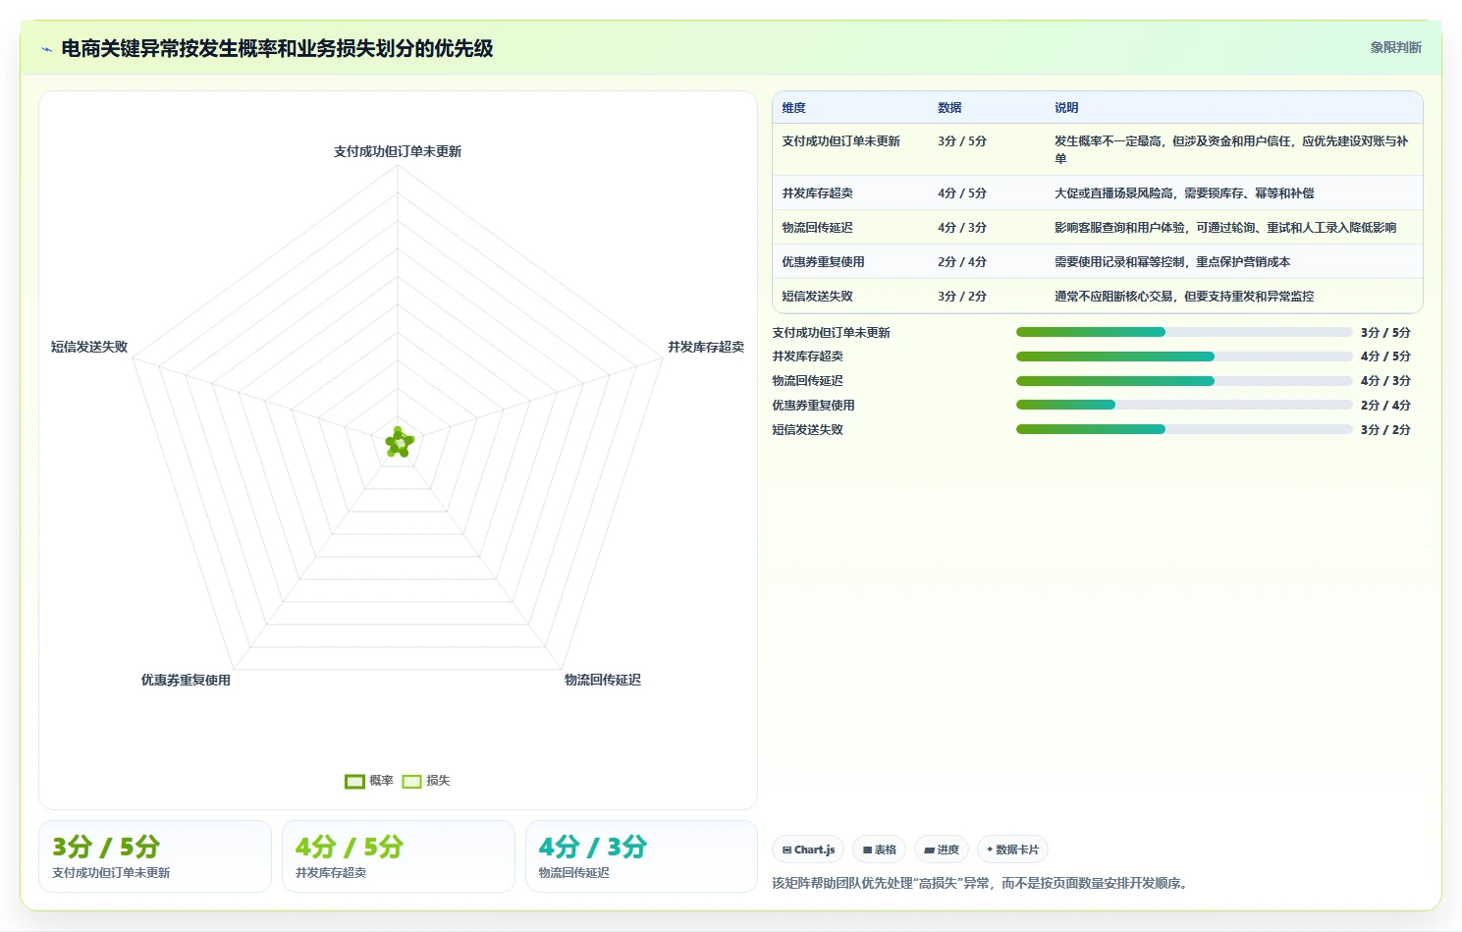Viewport: 1462px width, 932px height.
Task: Select the 数据 column header
Action: [x=949, y=108]
